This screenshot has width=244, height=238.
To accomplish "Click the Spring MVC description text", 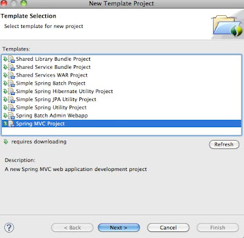I will [76, 169].
